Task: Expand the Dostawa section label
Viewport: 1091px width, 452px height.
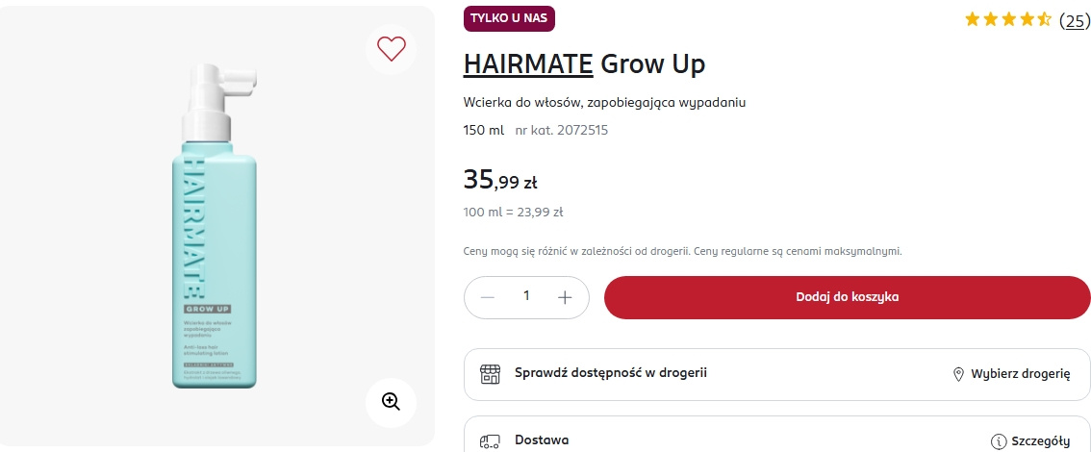Action: (542, 440)
